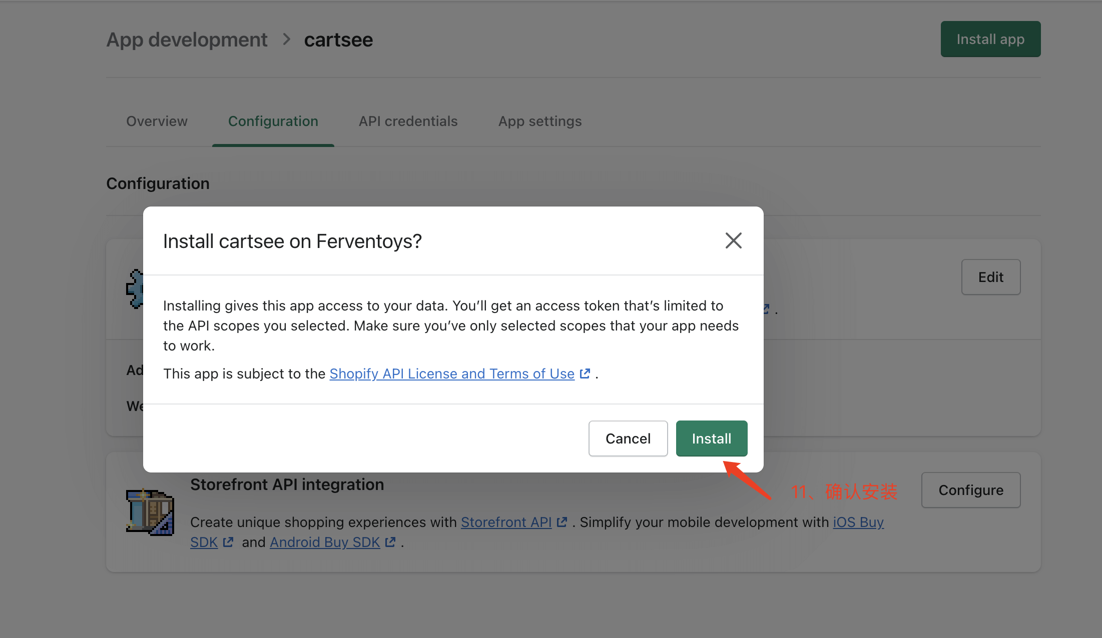
Task: Click the breadcrumb chevron separator
Action: [286, 39]
